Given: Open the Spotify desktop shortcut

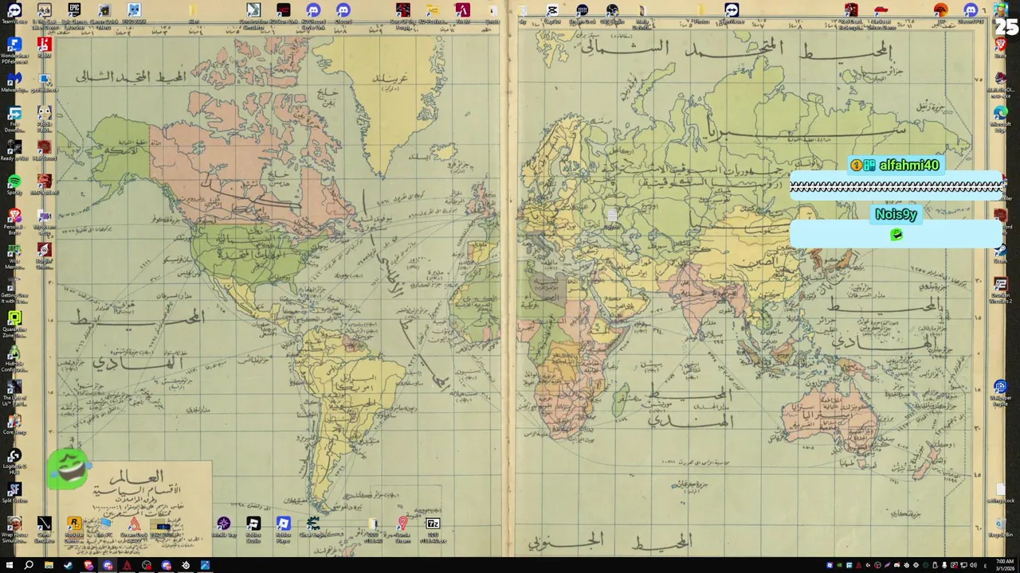Looking at the screenshot, I should click(x=14, y=185).
